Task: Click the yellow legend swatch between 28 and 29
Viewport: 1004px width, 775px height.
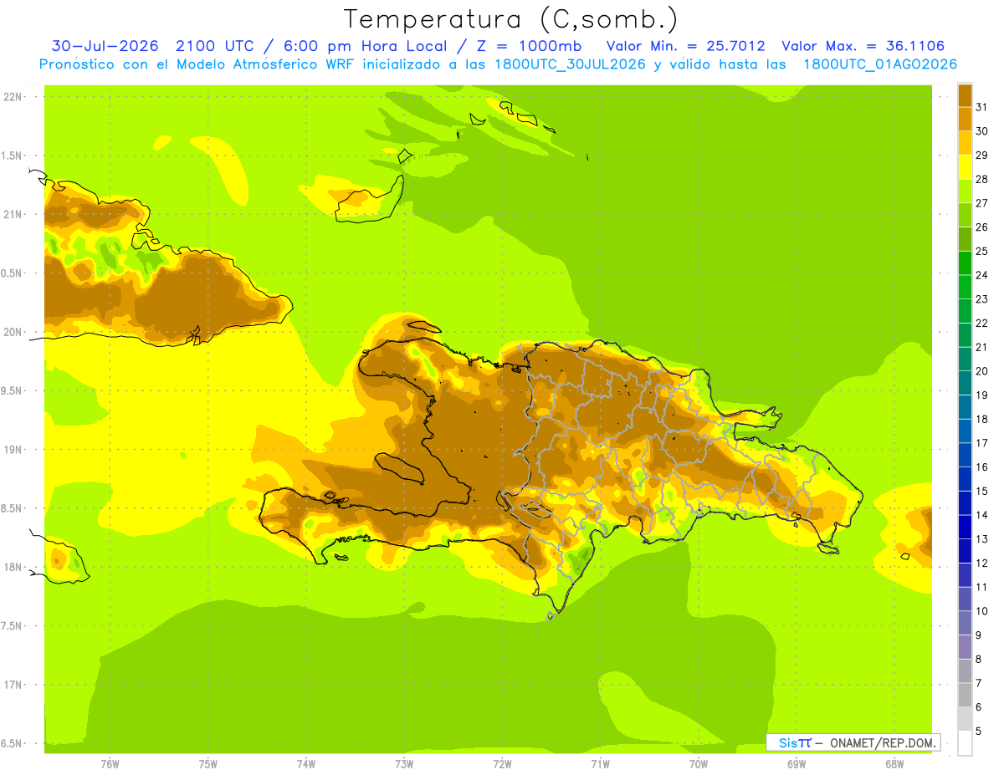Action: pos(965,166)
